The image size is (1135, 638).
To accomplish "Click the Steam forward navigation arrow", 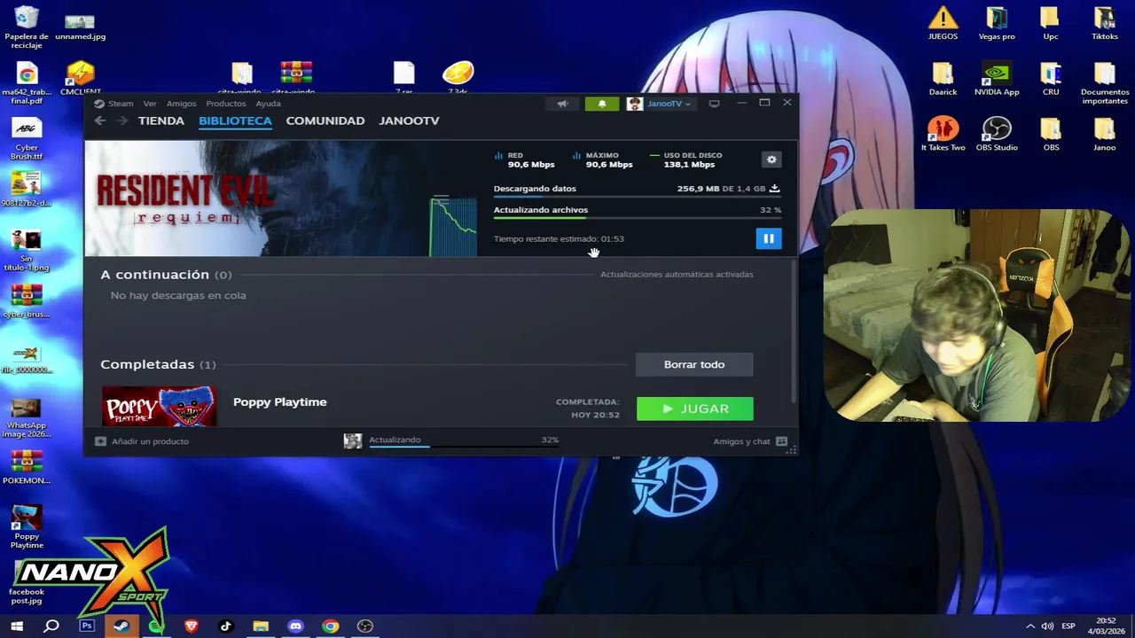I will click(122, 121).
